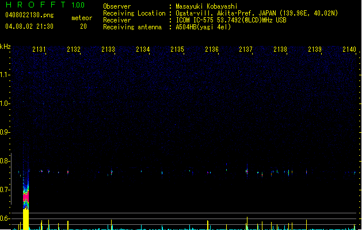
Task: Click the 2137 time marker
Action: [246, 49]
